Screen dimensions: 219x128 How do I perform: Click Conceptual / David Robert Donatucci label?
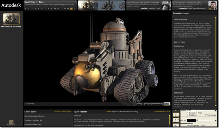pos(192,8)
